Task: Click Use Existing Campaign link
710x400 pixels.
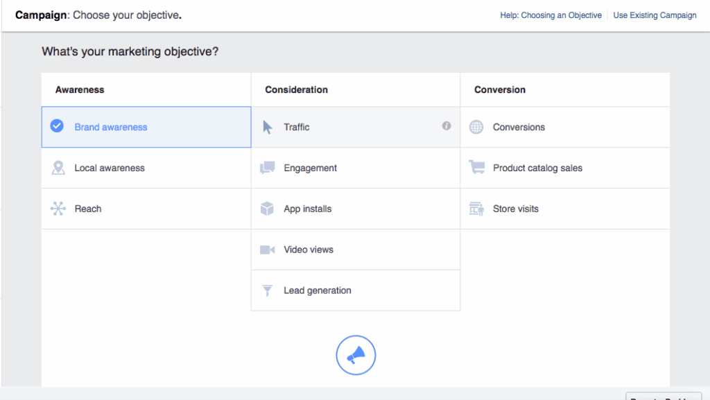Action: tap(655, 15)
